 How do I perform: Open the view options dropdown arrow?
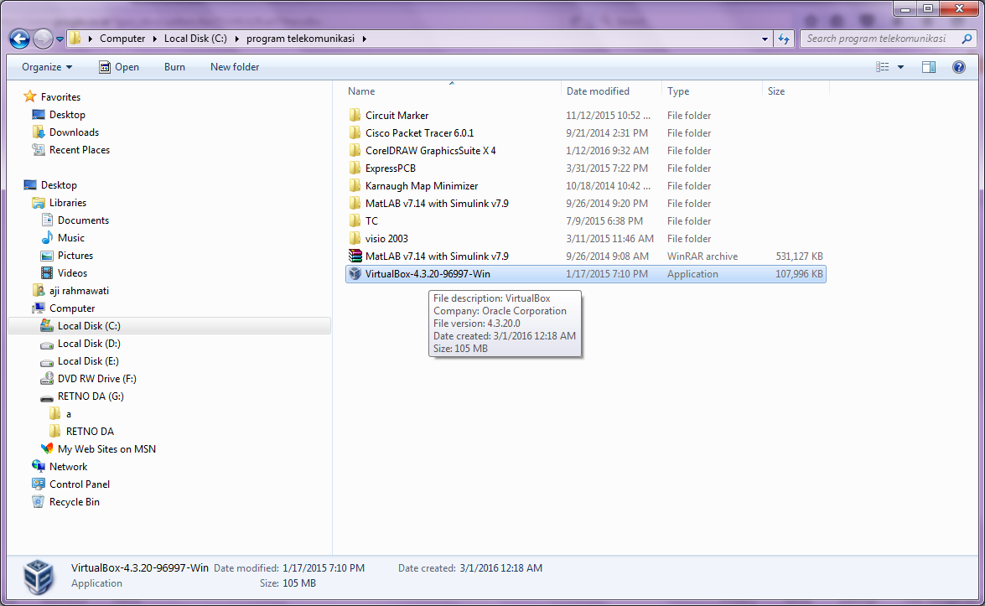click(900, 66)
